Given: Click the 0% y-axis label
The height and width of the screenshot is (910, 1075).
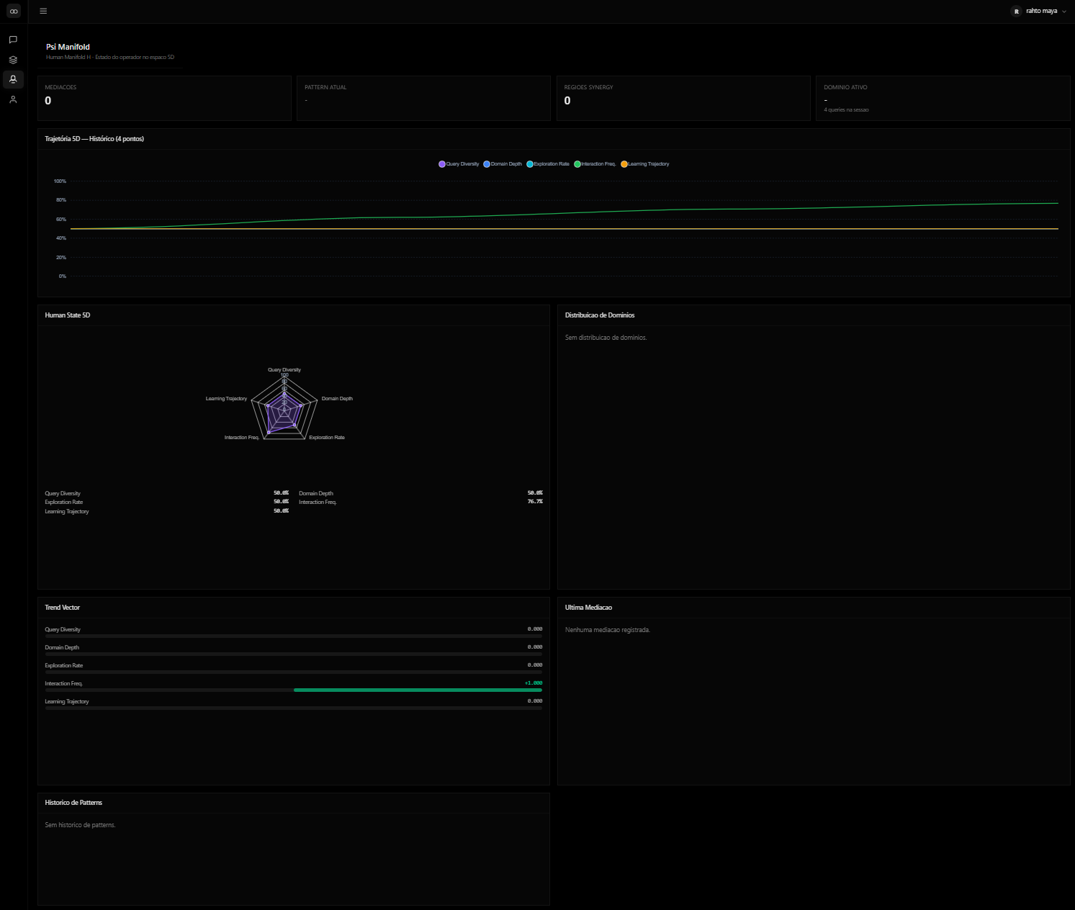Looking at the screenshot, I should pyautogui.click(x=63, y=276).
